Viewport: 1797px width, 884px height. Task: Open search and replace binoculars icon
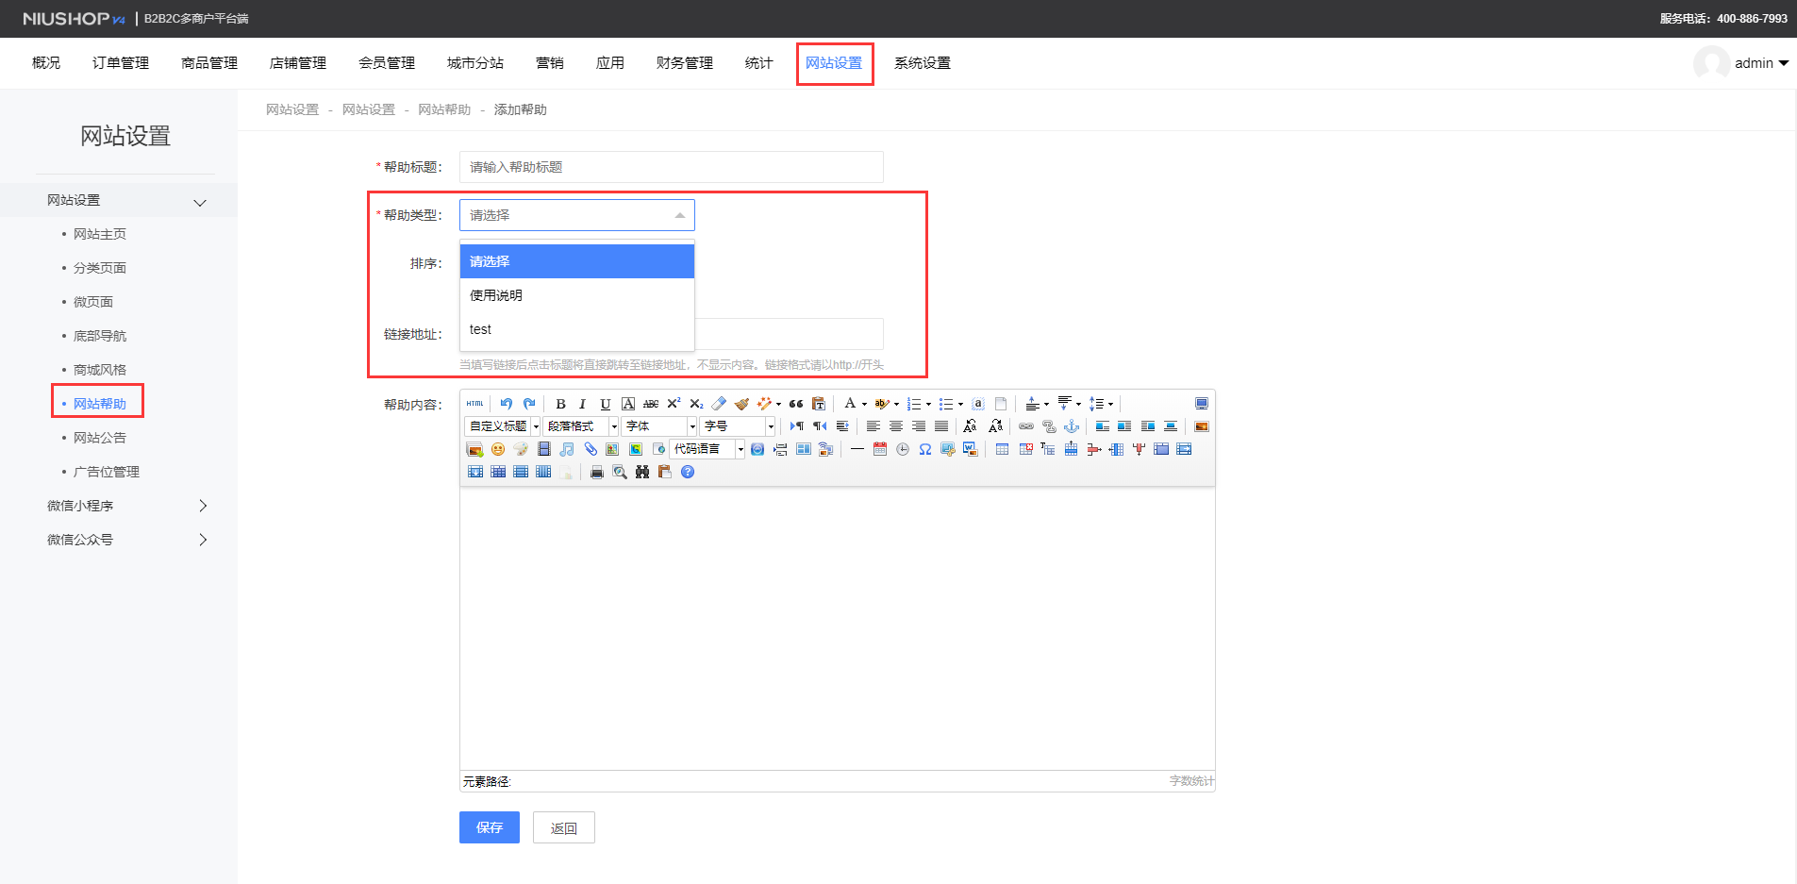(642, 472)
